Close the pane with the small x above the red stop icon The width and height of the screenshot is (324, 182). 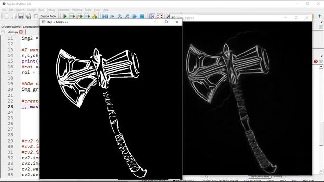click(322, 56)
